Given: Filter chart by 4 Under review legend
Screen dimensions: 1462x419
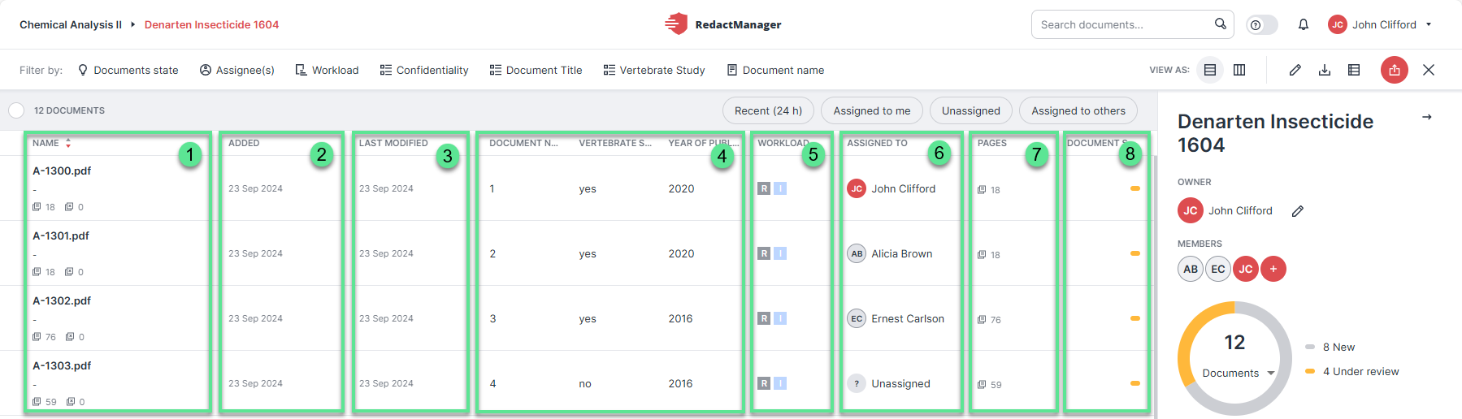Looking at the screenshot, I should [1352, 371].
